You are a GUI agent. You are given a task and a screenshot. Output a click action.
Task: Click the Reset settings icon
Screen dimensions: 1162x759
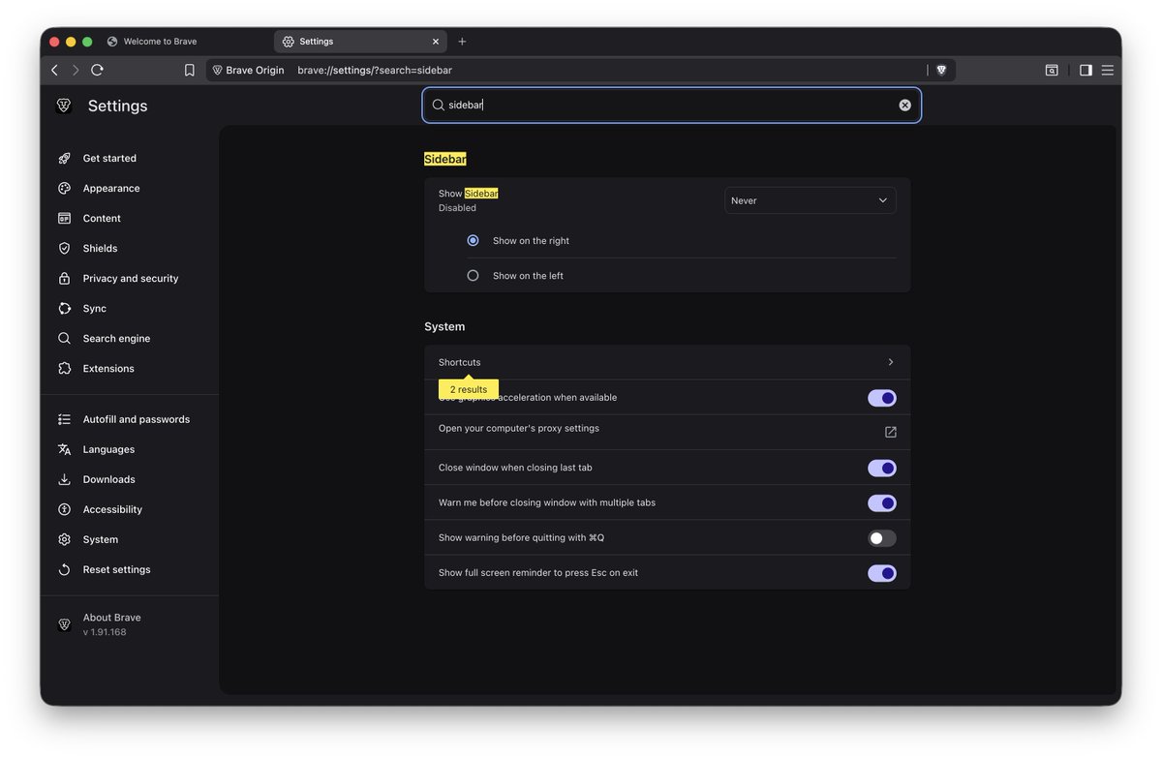pyautogui.click(x=64, y=569)
